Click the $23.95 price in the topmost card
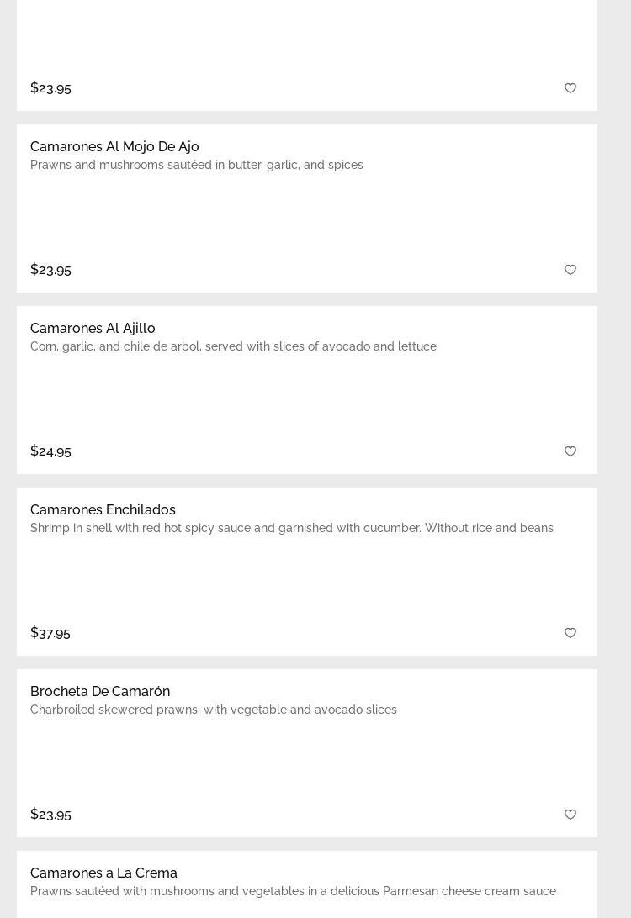631x918 pixels. point(50,88)
